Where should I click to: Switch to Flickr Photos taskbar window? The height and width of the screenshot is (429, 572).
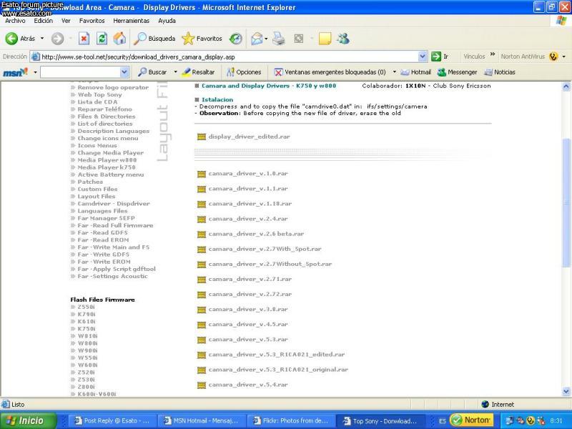[x=291, y=420]
